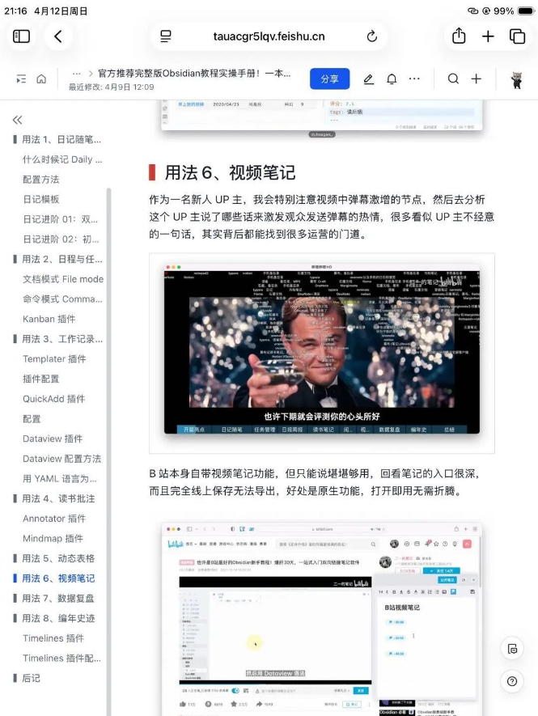Open Dataview 配置方法 entry
Screen dimensions: 538x716
(x=62, y=459)
